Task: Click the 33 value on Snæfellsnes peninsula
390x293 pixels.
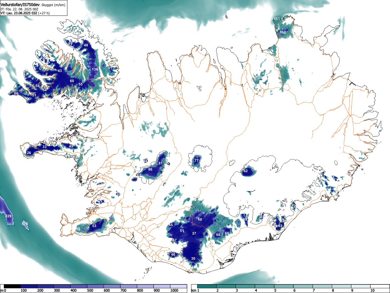Action: [44, 147]
